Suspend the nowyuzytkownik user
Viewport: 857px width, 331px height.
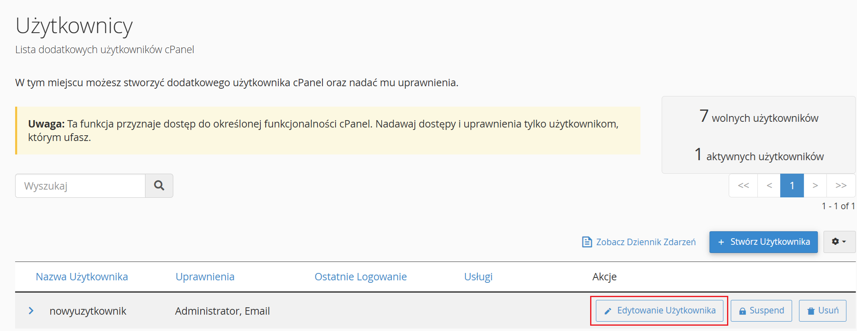click(x=761, y=311)
